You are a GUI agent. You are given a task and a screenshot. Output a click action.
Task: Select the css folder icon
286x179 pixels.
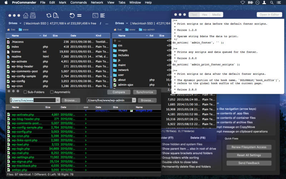[x=115, y=45]
